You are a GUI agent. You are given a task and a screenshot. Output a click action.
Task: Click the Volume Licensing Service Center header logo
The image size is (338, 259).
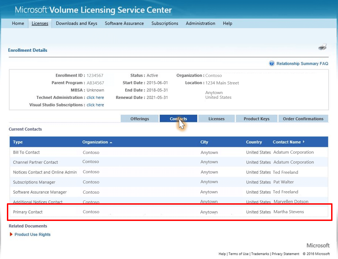(x=94, y=10)
